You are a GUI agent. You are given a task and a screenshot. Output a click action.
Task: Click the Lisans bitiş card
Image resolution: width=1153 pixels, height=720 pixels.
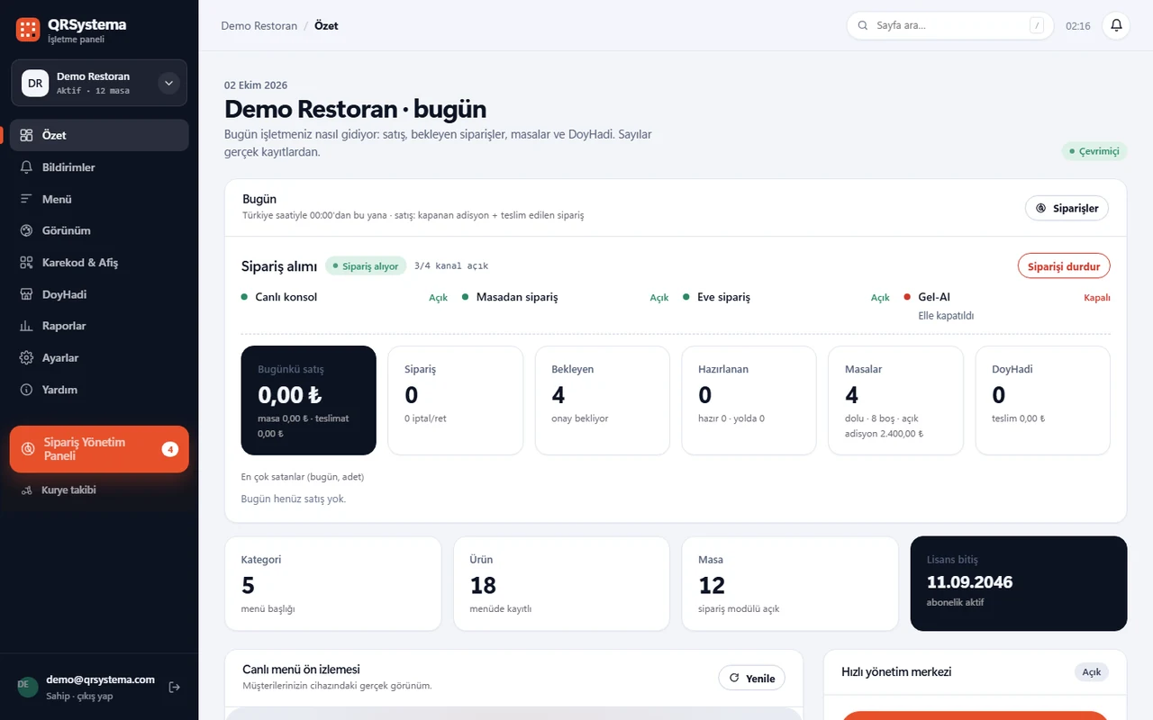pyautogui.click(x=1019, y=583)
